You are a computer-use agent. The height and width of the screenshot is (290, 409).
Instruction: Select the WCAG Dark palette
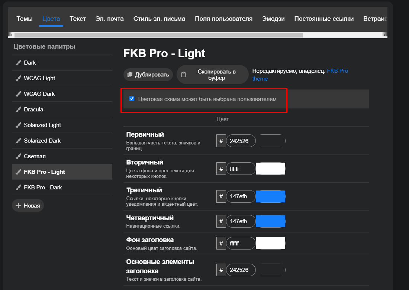point(39,94)
